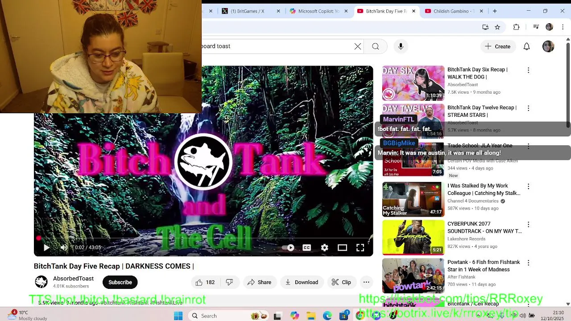Mute the video with the speaker icon

click(64, 247)
